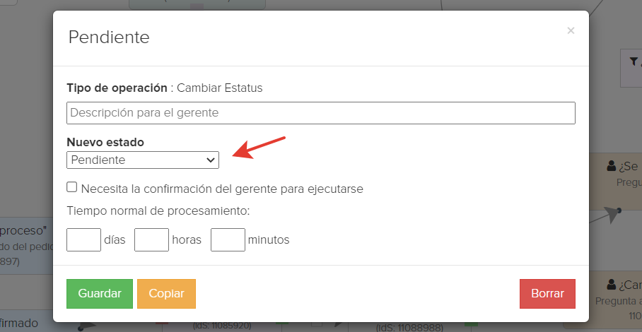Enable the manager confirmation checkbox
Viewport: 642px width, 332px height.
[x=71, y=187]
